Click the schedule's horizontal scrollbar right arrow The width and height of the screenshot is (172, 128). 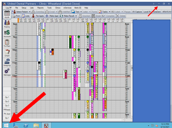(123, 120)
